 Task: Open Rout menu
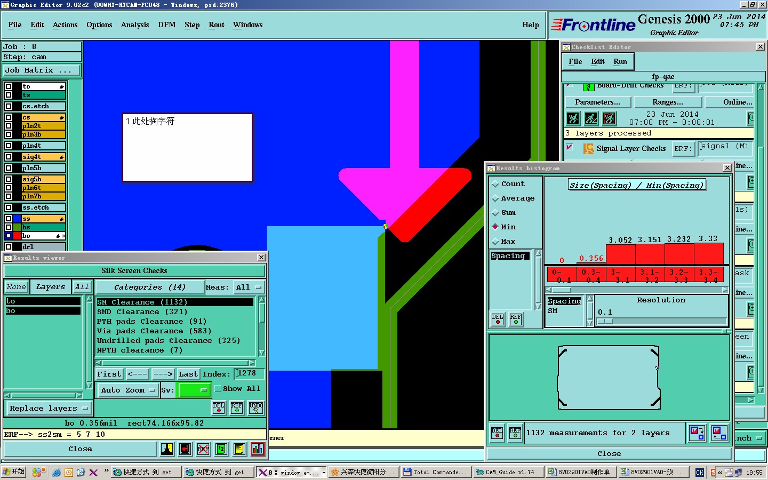(x=217, y=25)
